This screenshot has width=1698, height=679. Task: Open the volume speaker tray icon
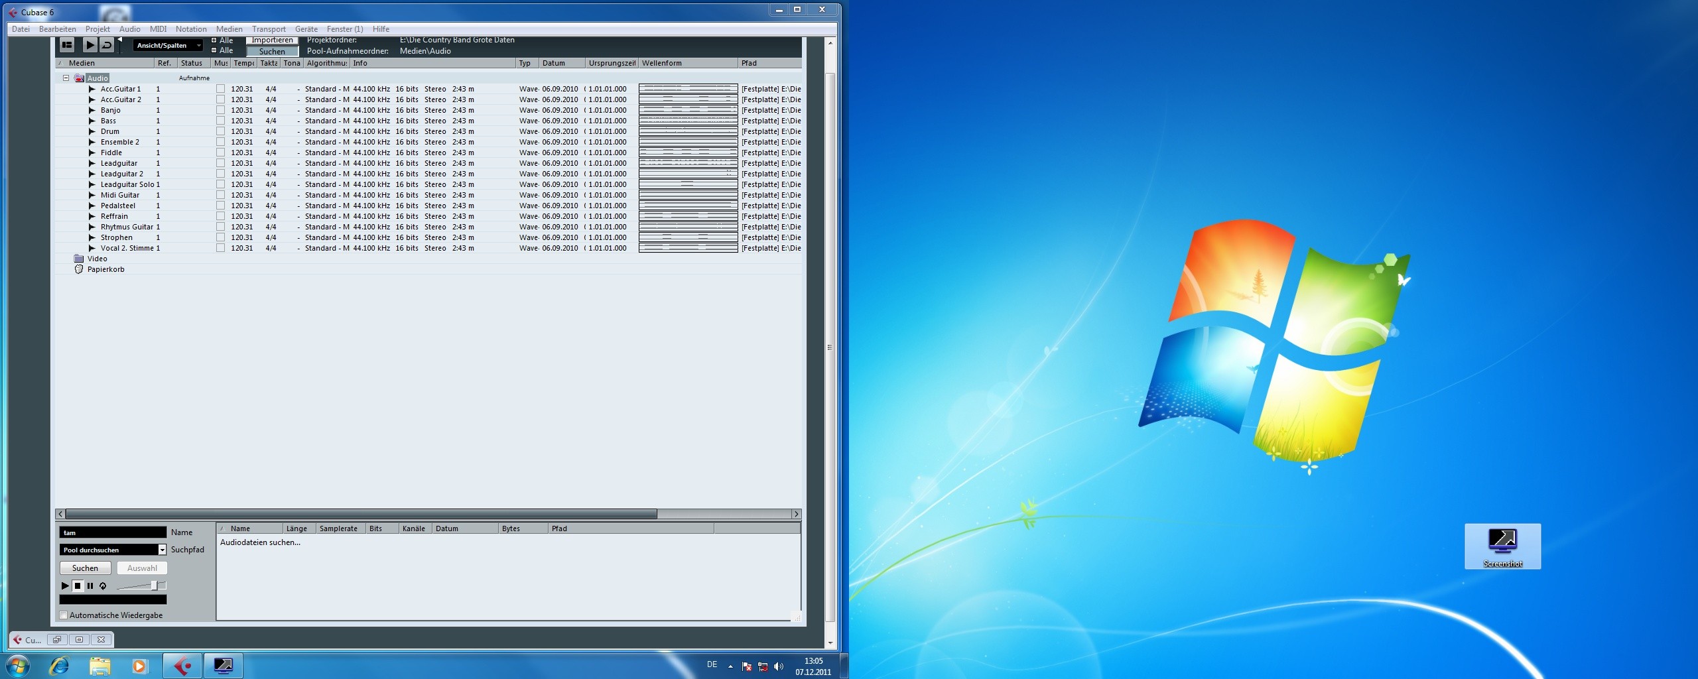point(779,666)
